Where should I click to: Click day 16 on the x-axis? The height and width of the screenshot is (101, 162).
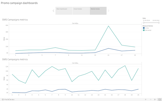click(112, 95)
